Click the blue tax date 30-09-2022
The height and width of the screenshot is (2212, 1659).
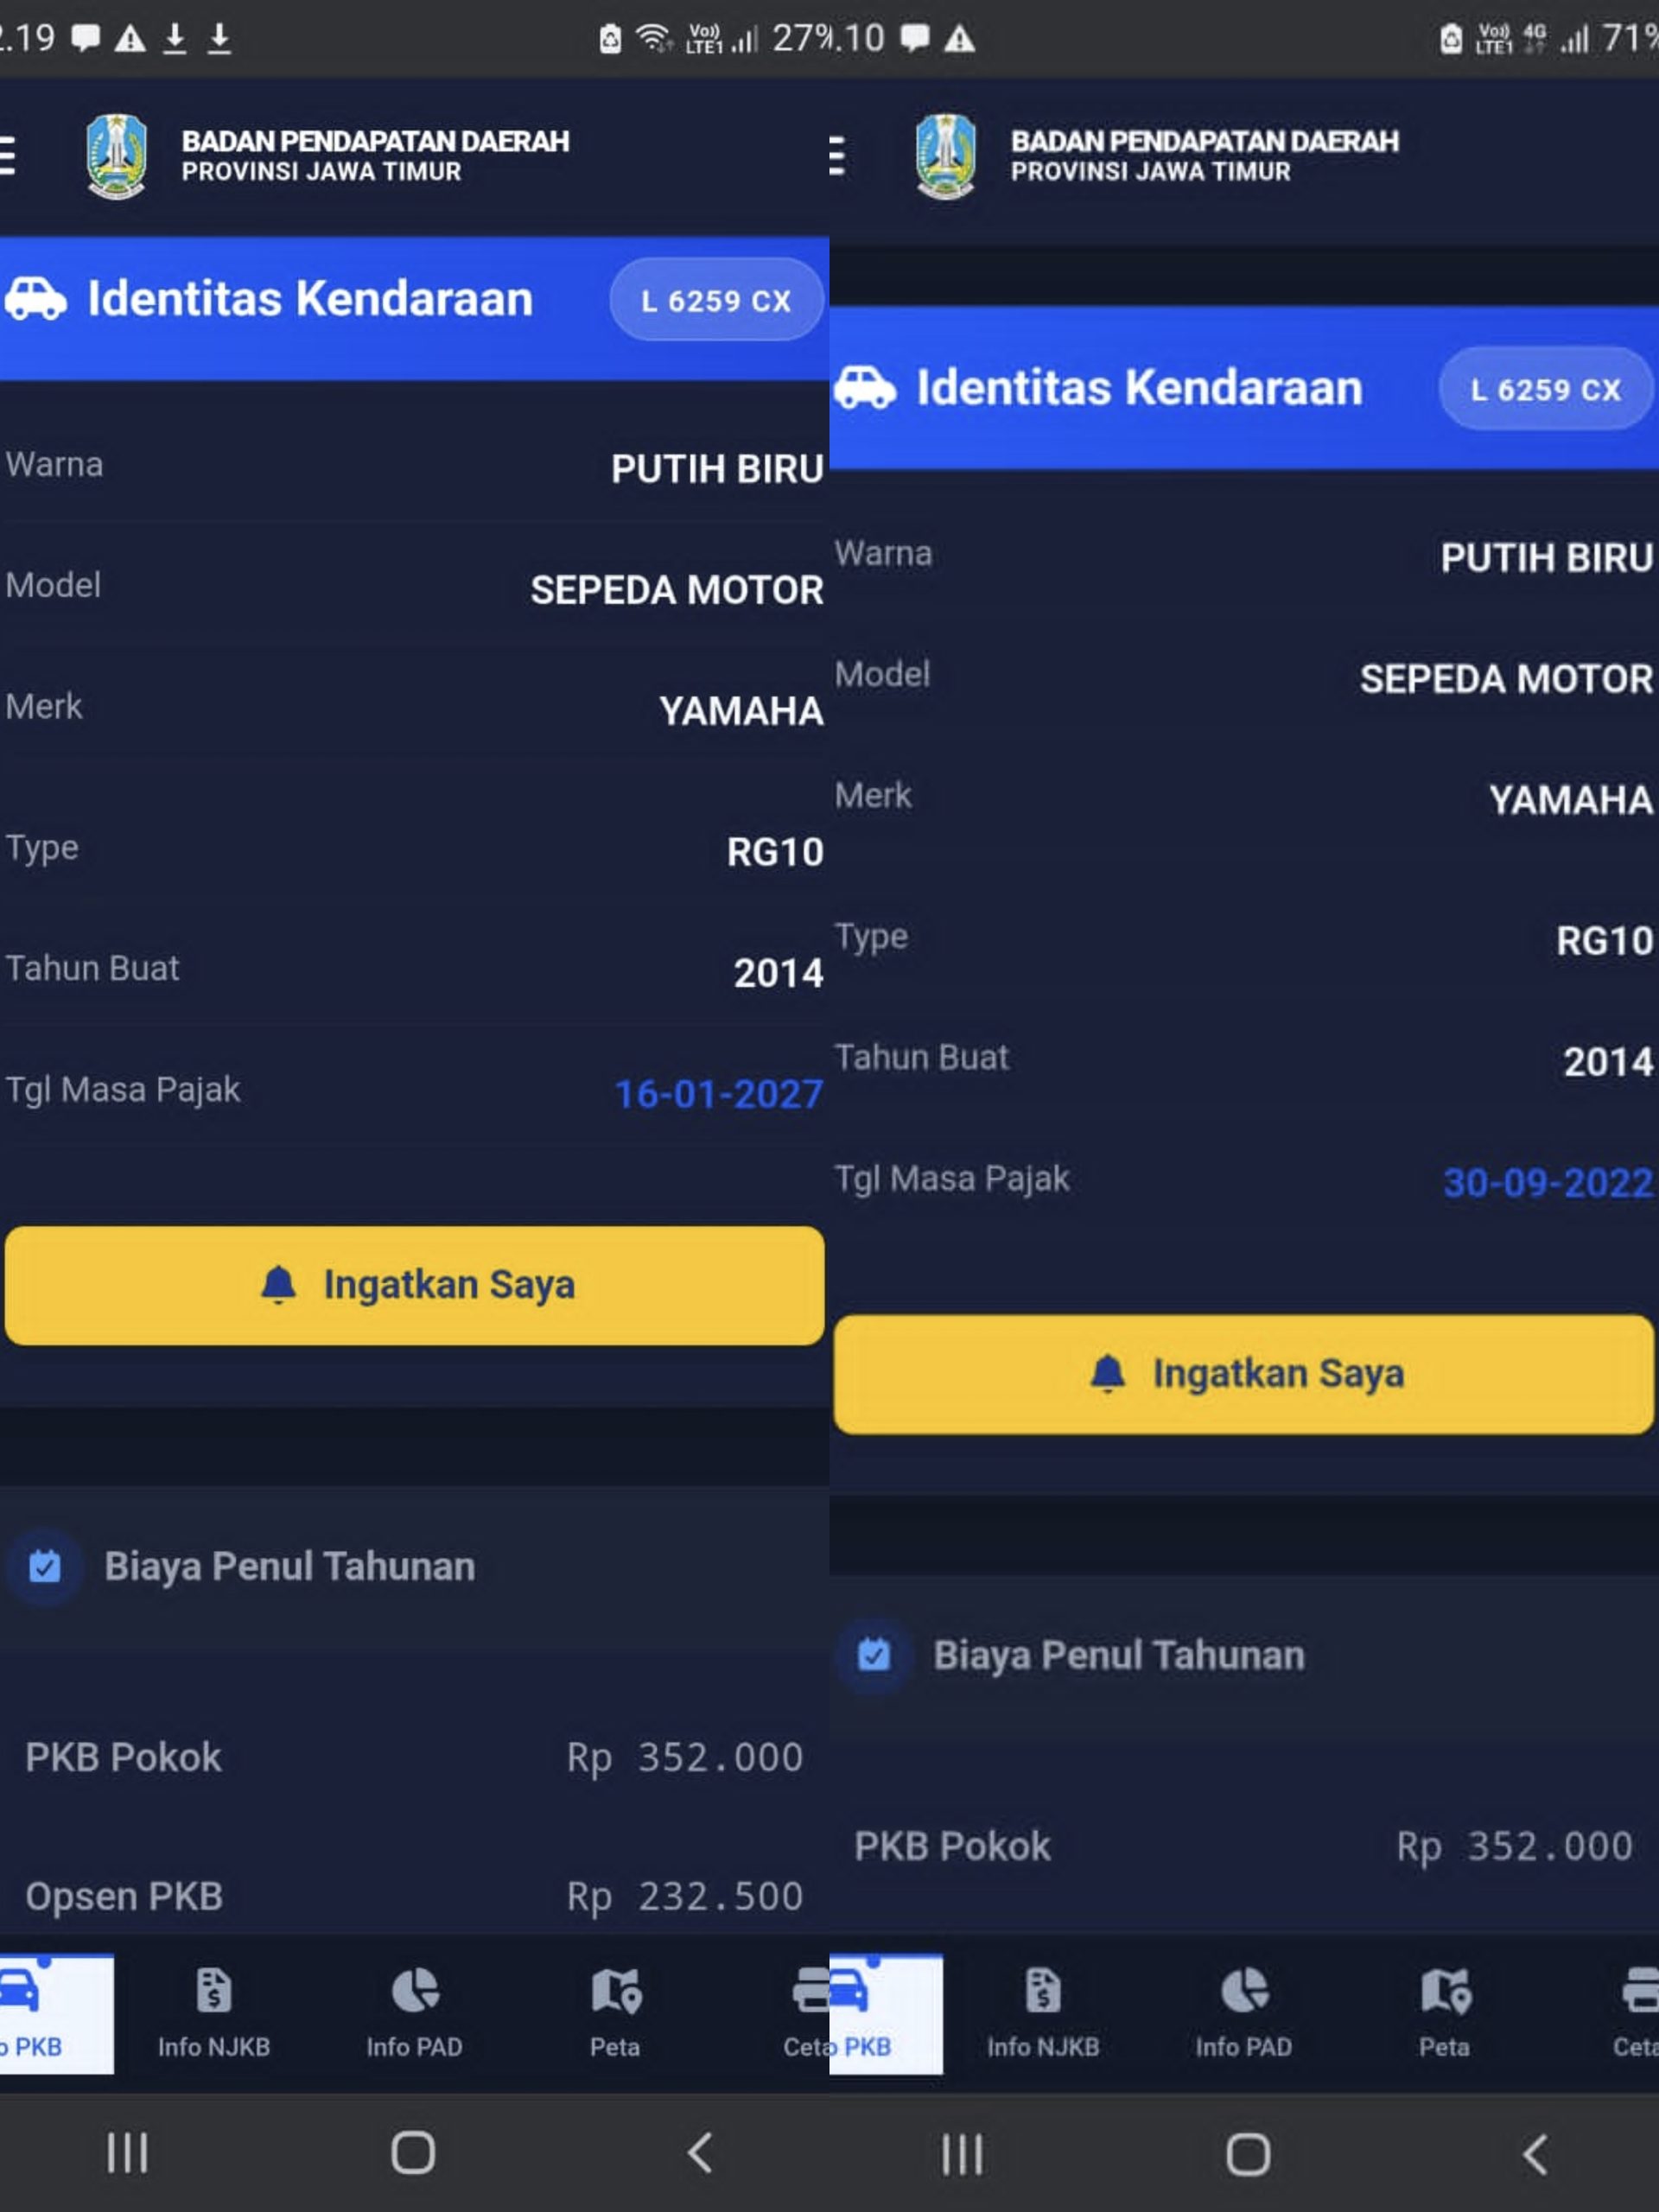pyautogui.click(x=1547, y=1183)
